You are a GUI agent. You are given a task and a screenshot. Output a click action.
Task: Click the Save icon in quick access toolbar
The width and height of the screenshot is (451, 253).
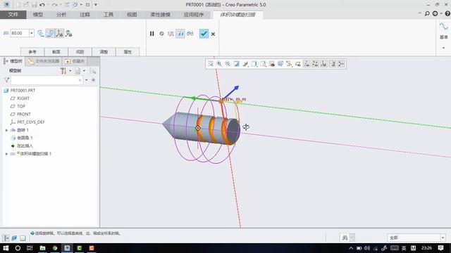coord(34,5)
